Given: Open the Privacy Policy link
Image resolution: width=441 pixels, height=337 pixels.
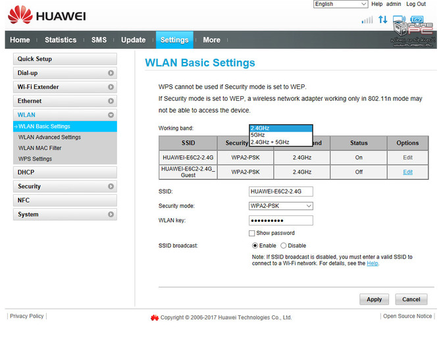Looking at the screenshot, I should 27,316.
